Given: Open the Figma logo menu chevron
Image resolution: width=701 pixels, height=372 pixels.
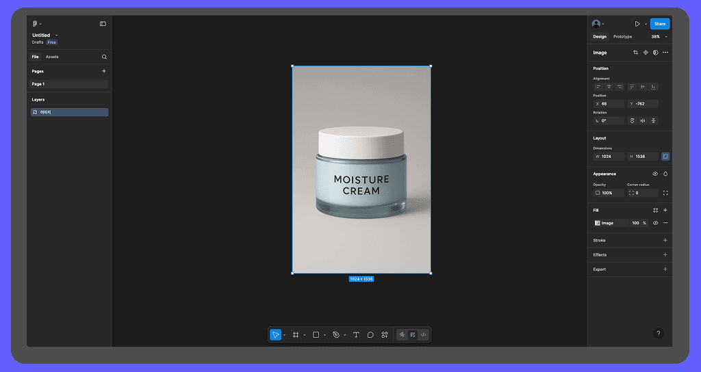Looking at the screenshot, I should tap(40, 24).
